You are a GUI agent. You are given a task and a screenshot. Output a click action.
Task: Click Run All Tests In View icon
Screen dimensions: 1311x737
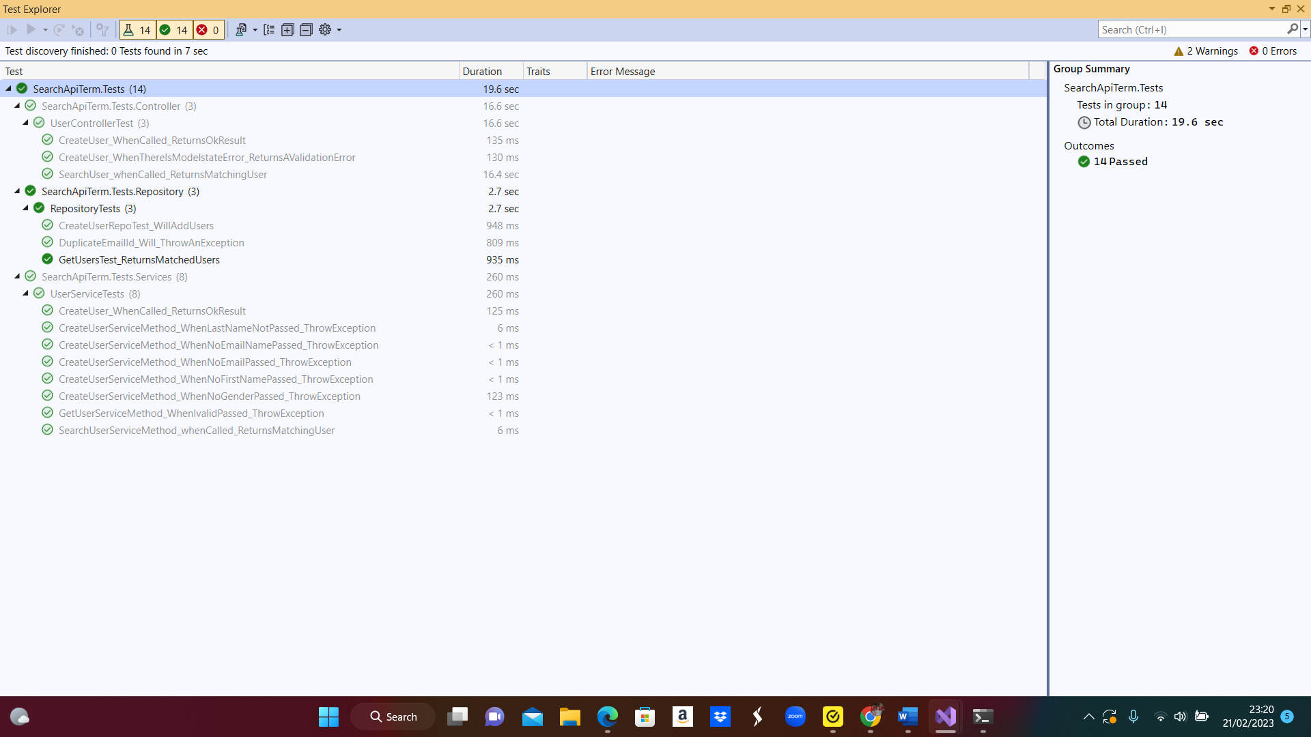(x=12, y=30)
